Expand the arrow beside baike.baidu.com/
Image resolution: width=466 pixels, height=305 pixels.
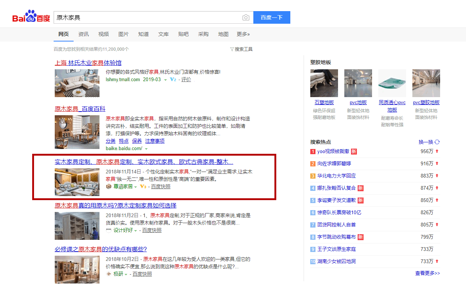[146, 149]
